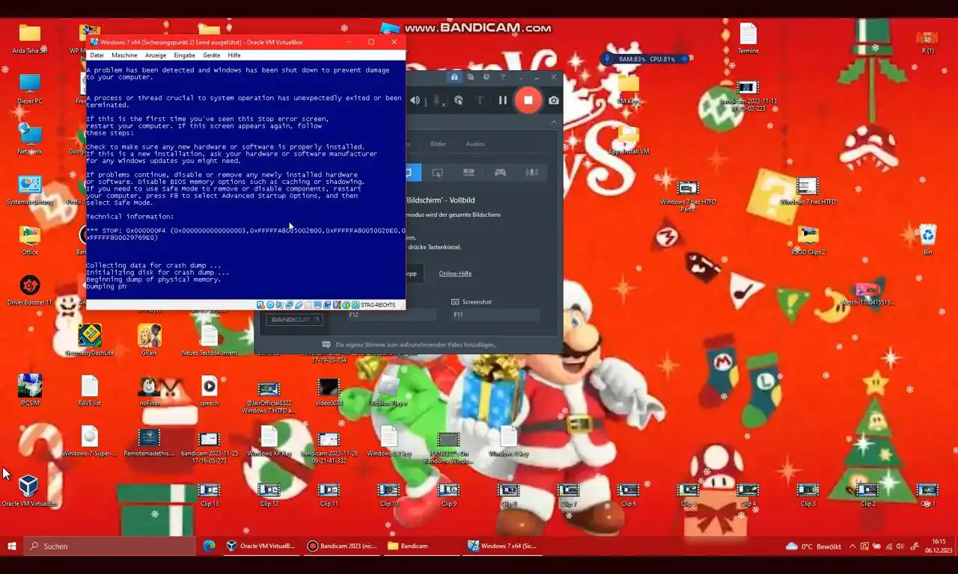Open the Datei menu in VirtualBox
Viewport: 958px width, 574px height.
pos(97,55)
